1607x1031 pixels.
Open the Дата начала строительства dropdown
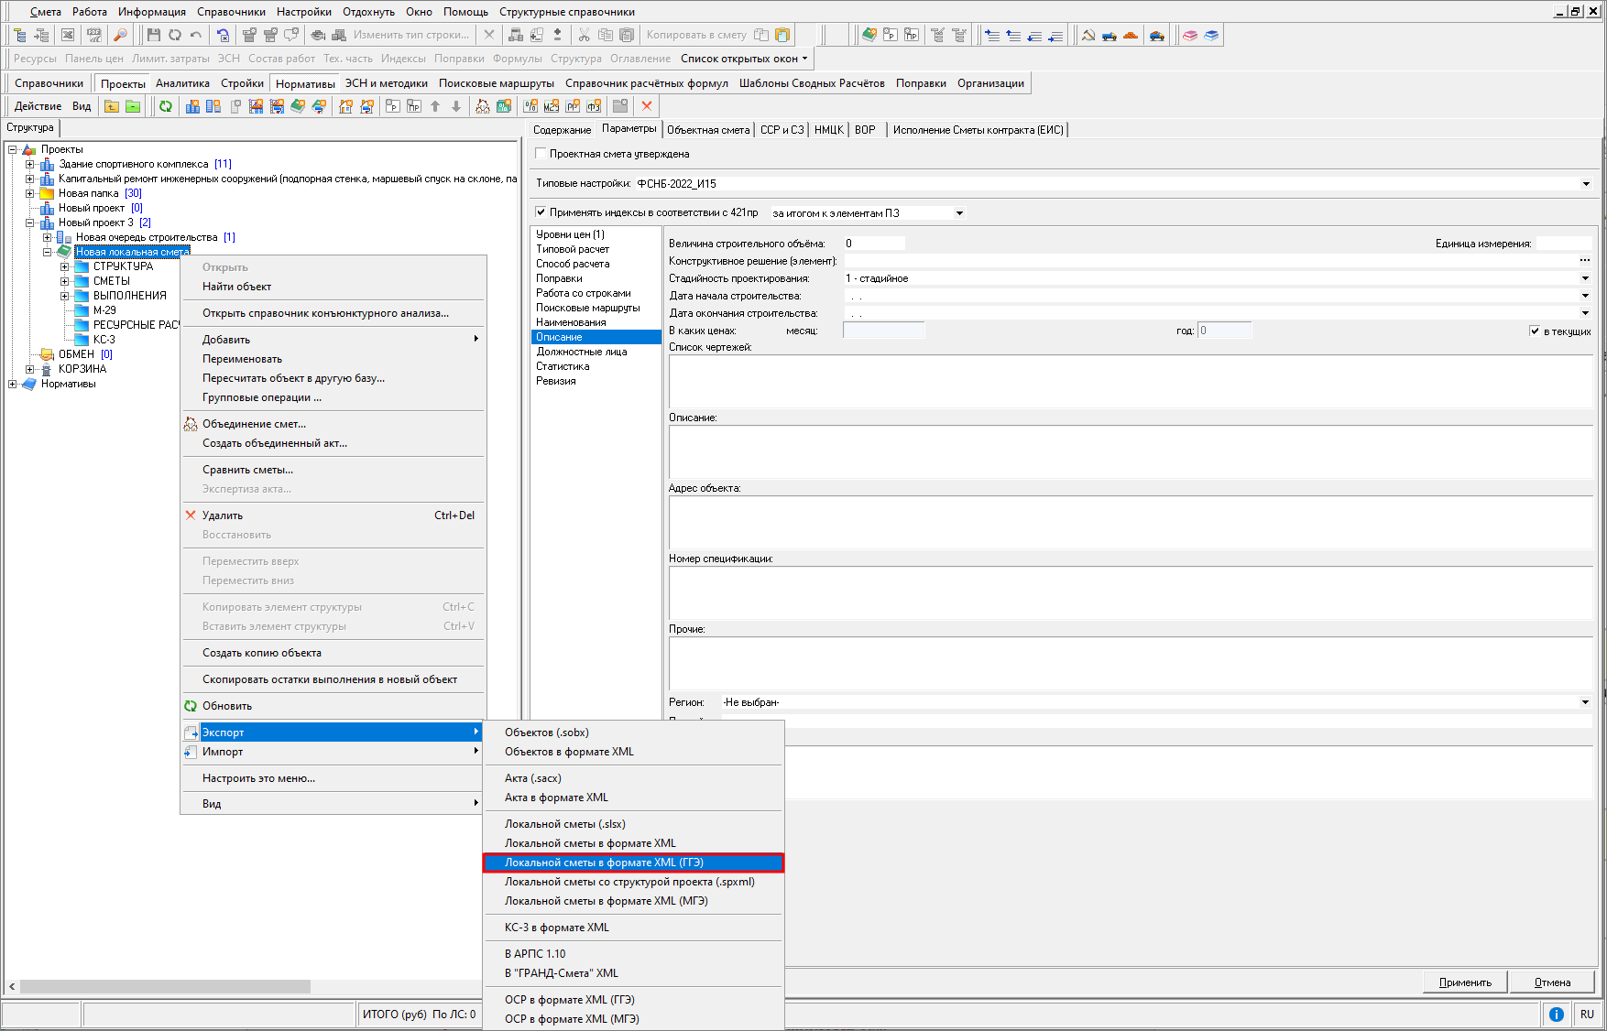pyautogui.click(x=1585, y=296)
